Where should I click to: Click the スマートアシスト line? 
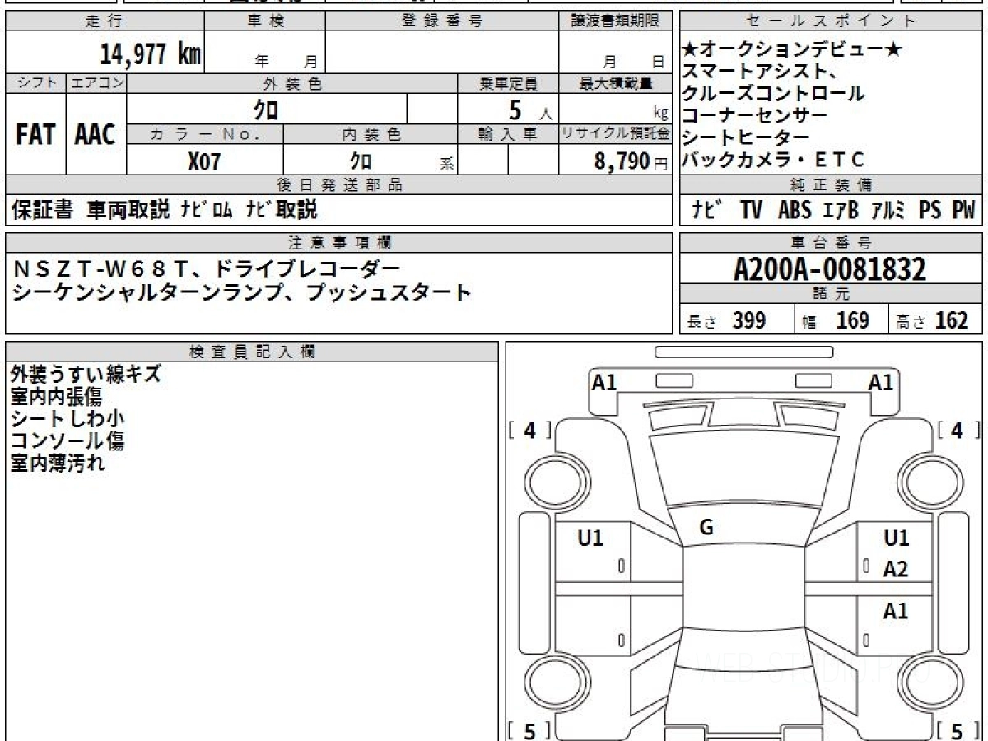click(x=760, y=72)
